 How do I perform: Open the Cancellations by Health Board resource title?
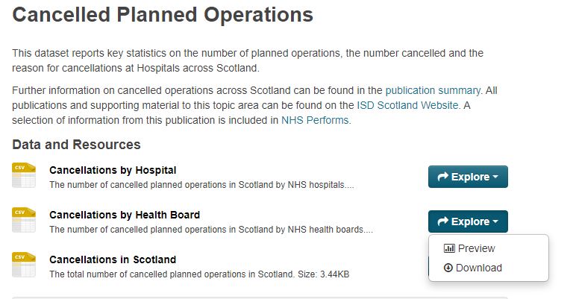point(125,215)
